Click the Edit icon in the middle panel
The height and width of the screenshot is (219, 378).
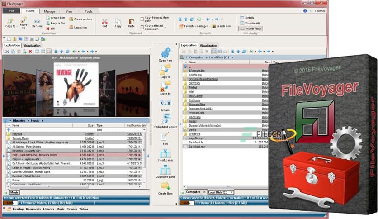tap(165, 138)
